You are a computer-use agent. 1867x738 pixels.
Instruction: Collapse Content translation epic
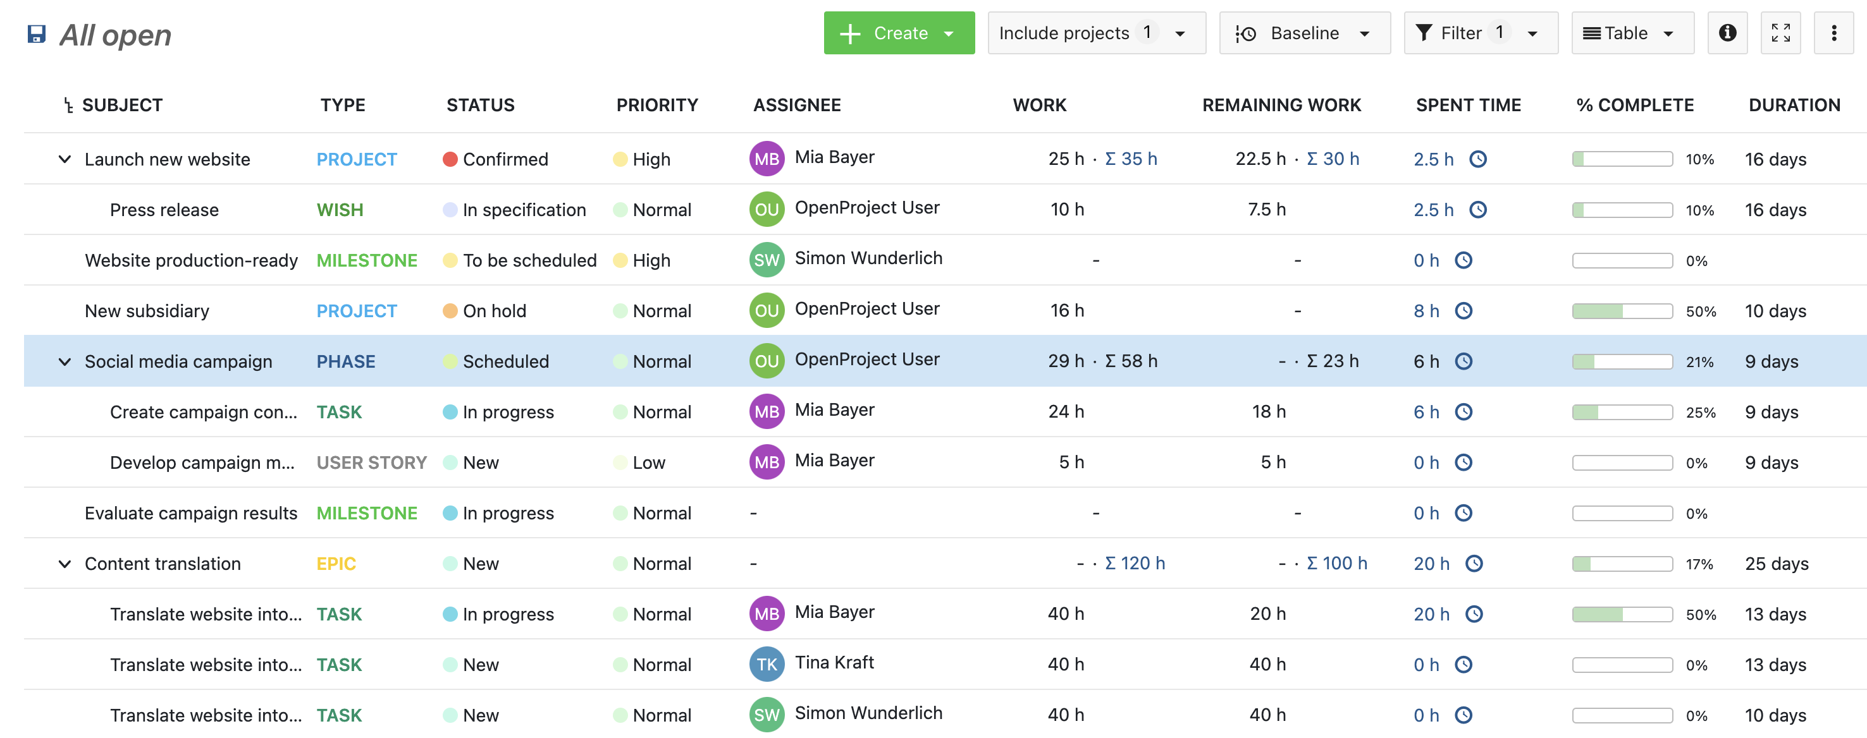point(65,564)
